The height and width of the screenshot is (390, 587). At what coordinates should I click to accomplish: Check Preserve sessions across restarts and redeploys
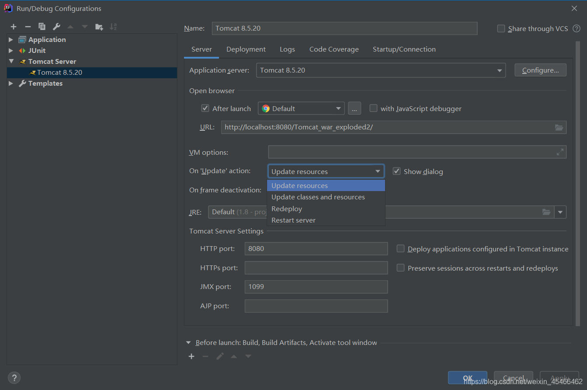point(400,268)
